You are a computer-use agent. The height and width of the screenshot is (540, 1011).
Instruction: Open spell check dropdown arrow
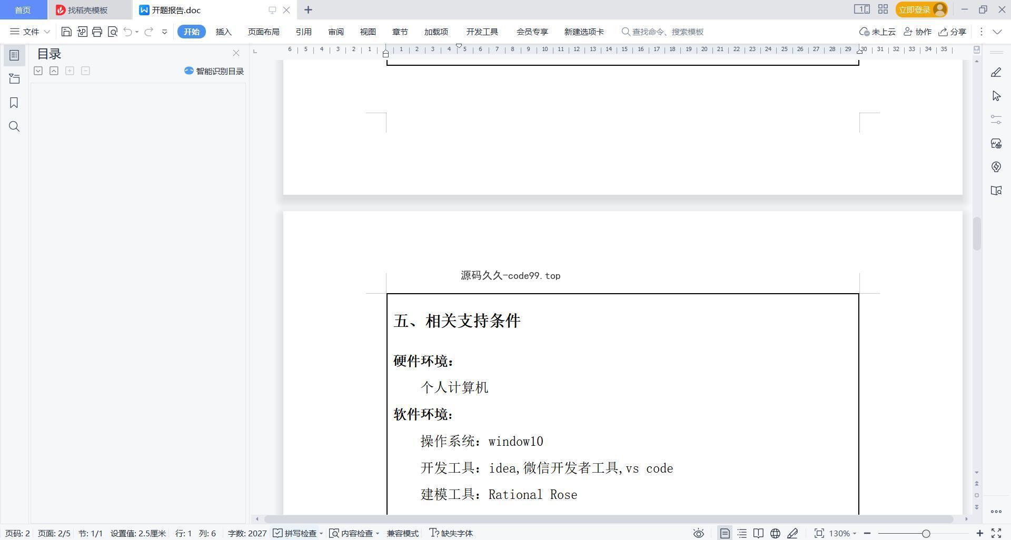321,533
